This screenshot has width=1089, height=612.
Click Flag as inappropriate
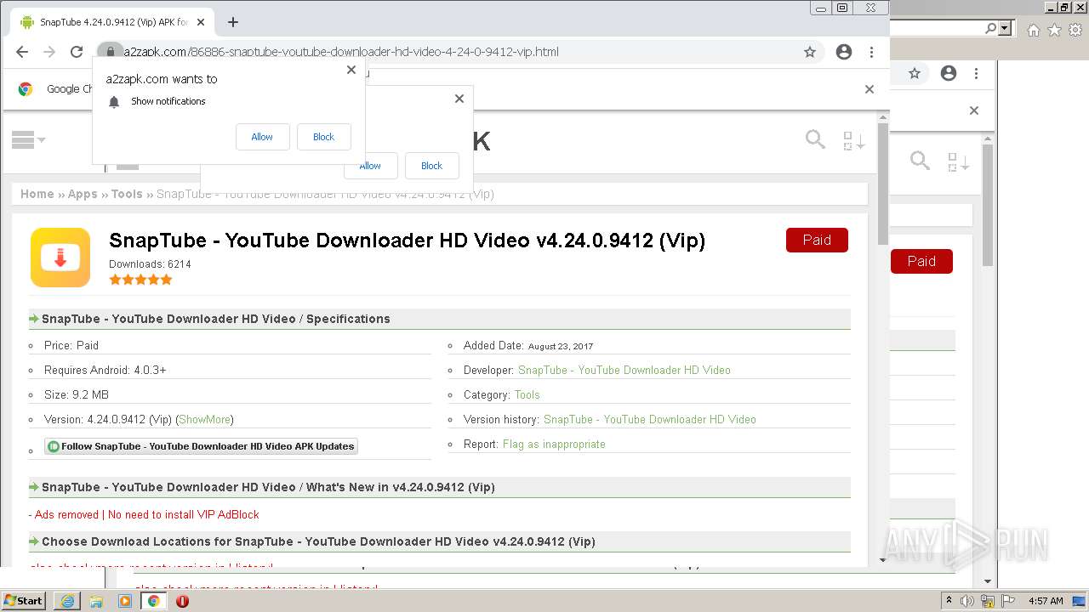coord(554,444)
